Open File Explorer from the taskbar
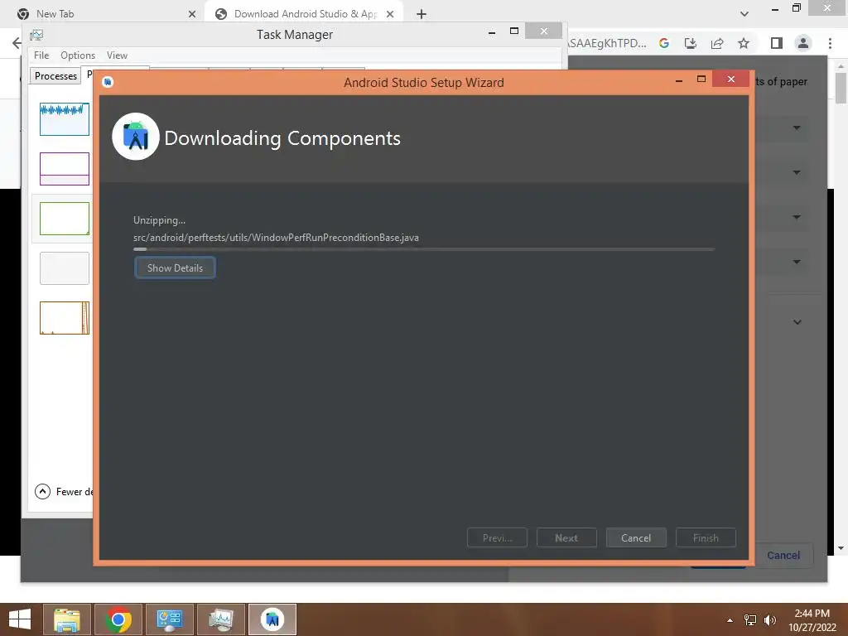 [66, 619]
